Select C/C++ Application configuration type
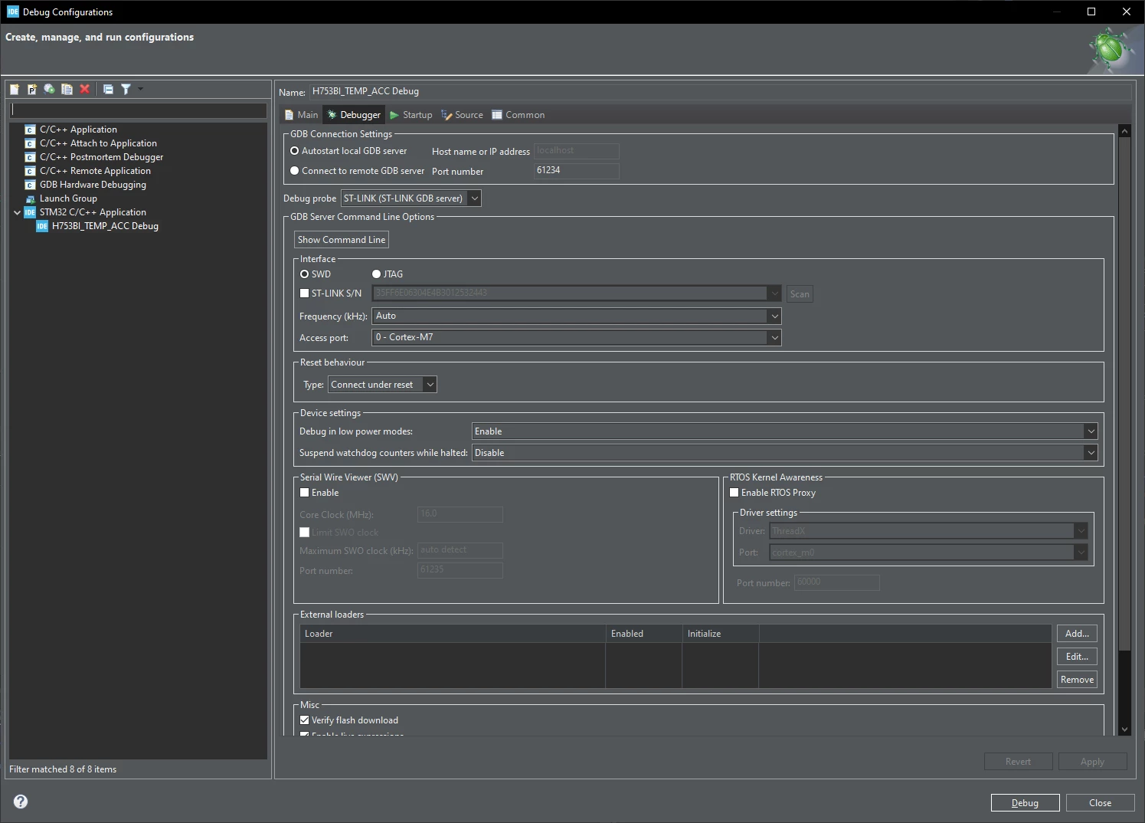This screenshot has height=823, width=1145. click(x=78, y=130)
